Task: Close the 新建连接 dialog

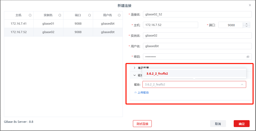Action: point(250,5)
